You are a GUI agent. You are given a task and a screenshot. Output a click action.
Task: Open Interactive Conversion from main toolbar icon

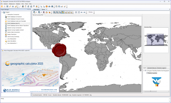click(x=20, y=7)
